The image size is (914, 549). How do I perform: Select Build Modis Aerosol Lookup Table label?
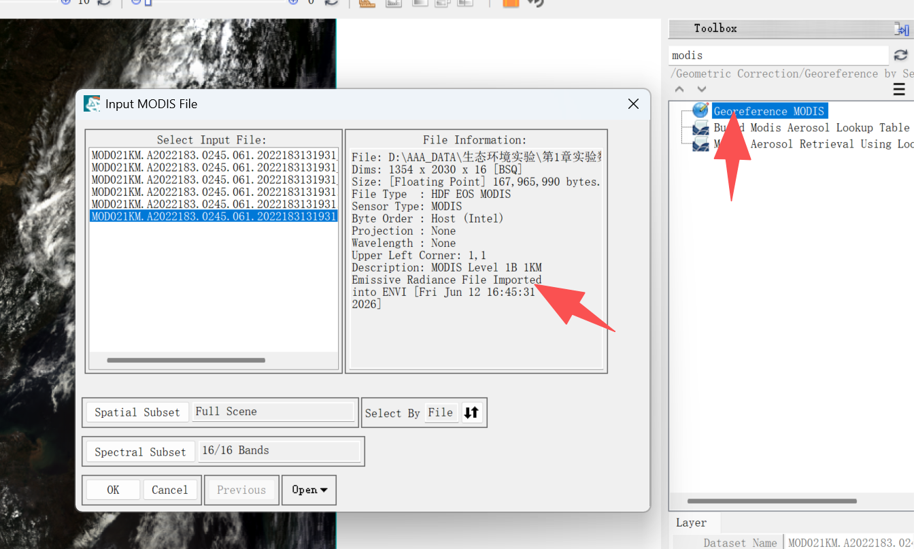811,128
